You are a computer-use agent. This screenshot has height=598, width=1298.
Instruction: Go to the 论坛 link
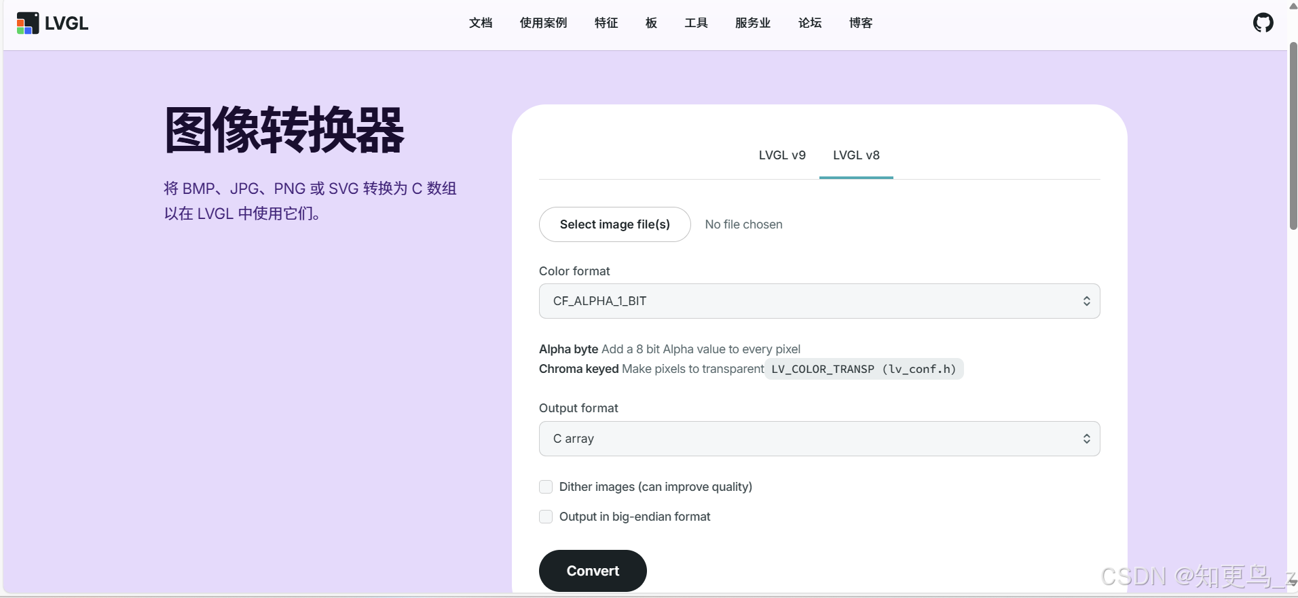pyautogui.click(x=810, y=23)
